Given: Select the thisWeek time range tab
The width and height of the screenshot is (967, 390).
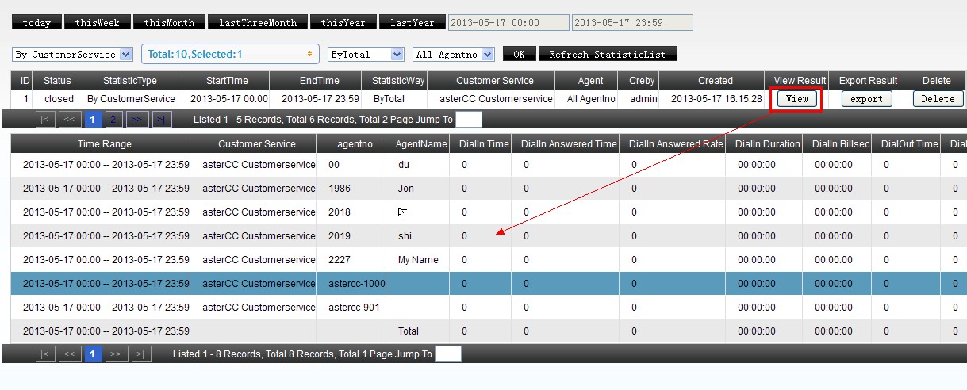Looking at the screenshot, I should [98, 23].
